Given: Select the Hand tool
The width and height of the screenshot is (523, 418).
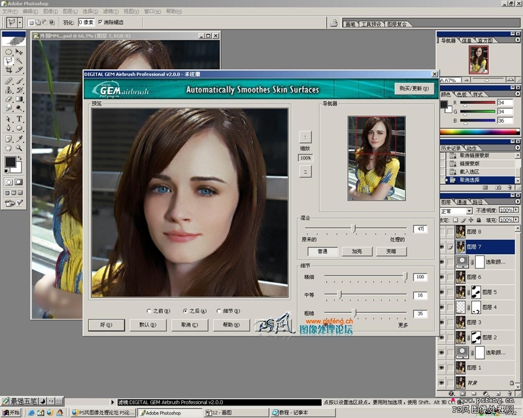Looking at the screenshot, I should tap(8, 148).
